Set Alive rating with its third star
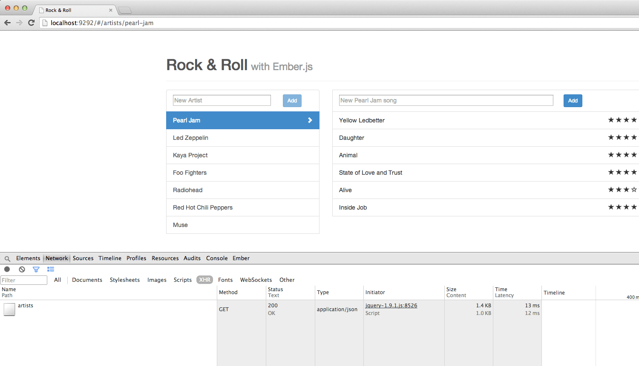Image resolution: width=639 pixels, height=366 pixels. tap(626, 190)
